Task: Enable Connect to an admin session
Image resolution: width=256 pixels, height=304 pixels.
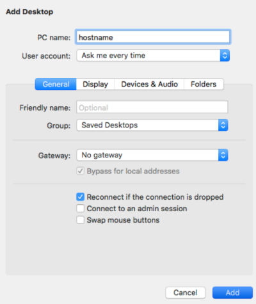Action: [81, 209]
